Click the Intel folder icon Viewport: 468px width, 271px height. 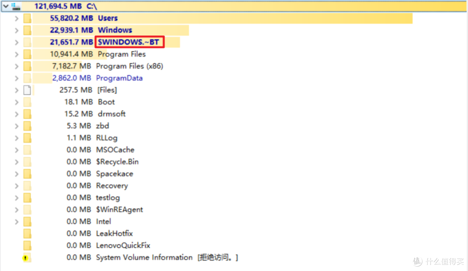pyautogui.click(x=27, y=222)
